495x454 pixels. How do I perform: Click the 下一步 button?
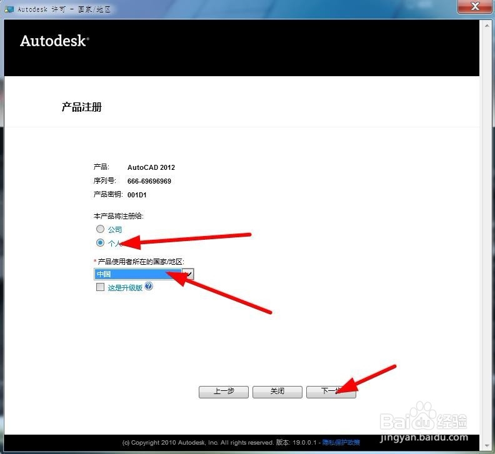[331, 392]
